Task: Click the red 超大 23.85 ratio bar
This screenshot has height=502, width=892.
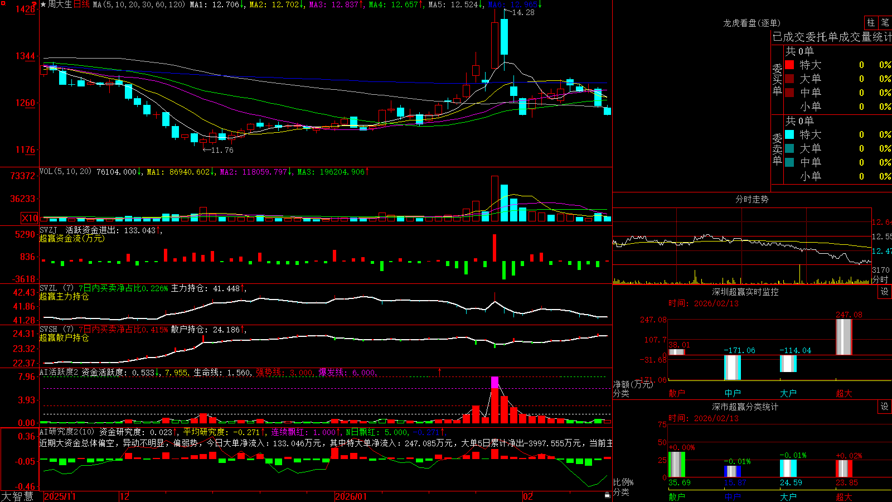Action: [844, 469]
